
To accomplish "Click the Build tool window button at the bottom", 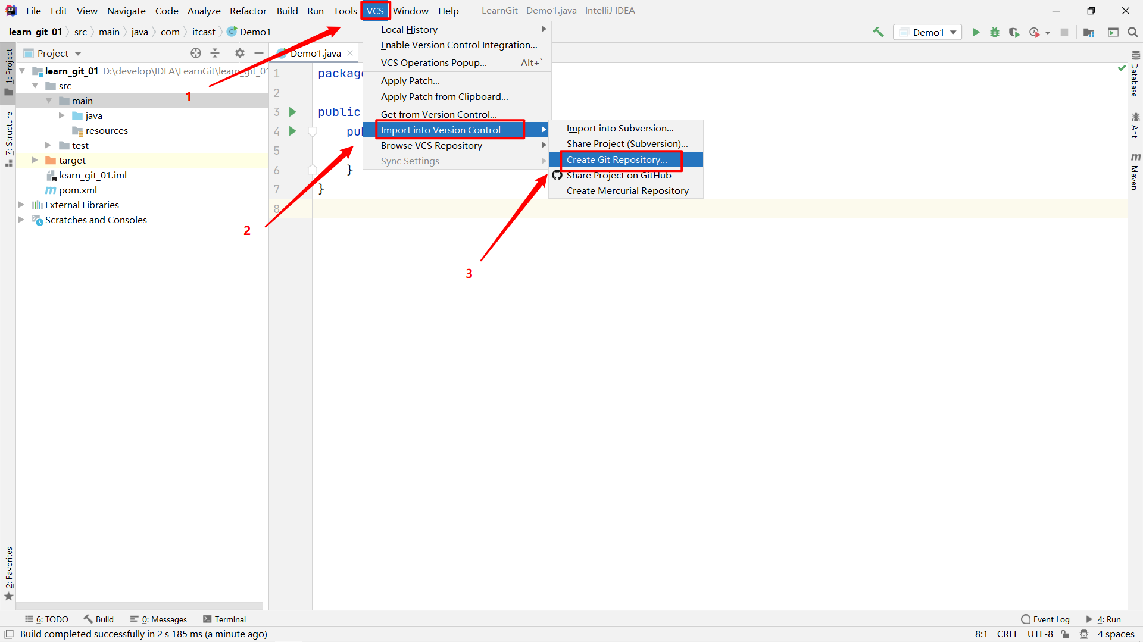I will click(99, 619).
